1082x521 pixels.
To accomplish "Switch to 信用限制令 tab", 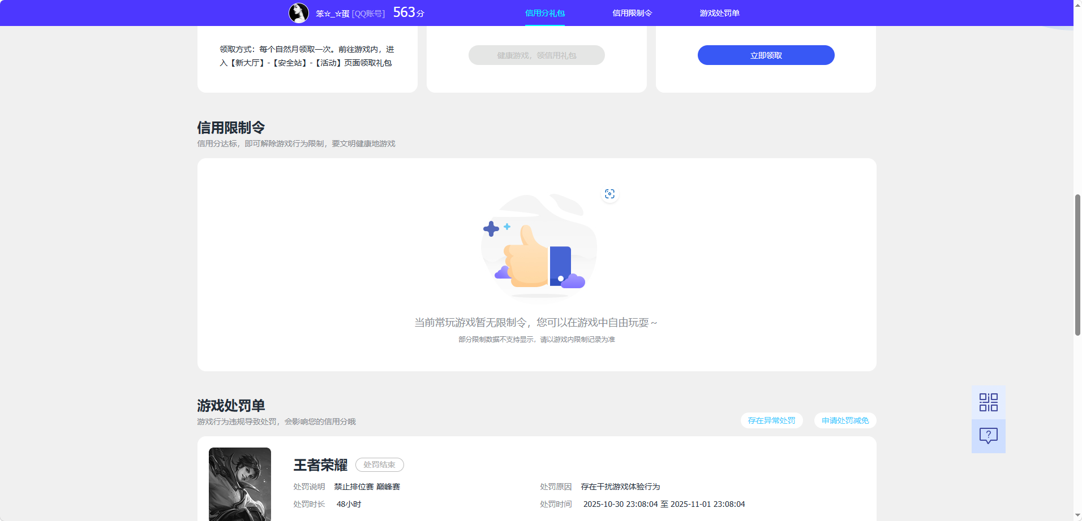I will coord(632,13).
